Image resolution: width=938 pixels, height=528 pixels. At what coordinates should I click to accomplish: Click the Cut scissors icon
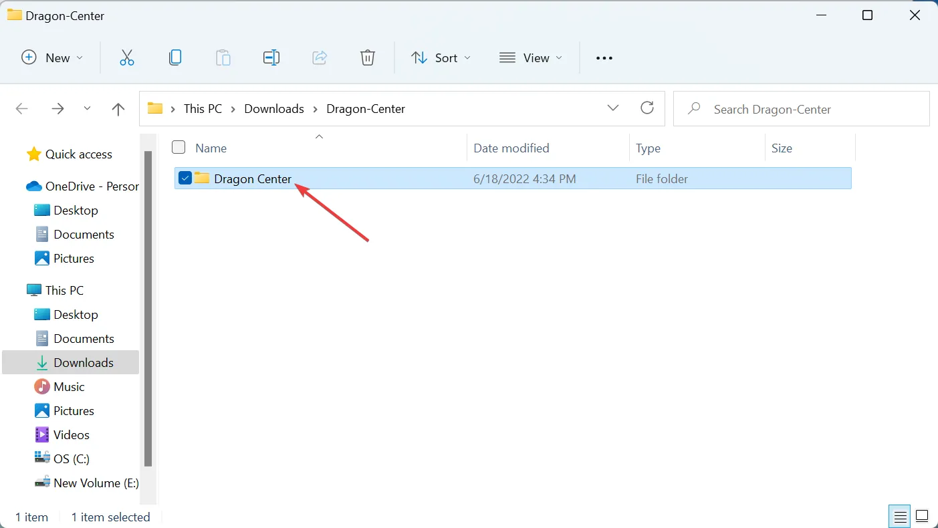click(127, 58)
